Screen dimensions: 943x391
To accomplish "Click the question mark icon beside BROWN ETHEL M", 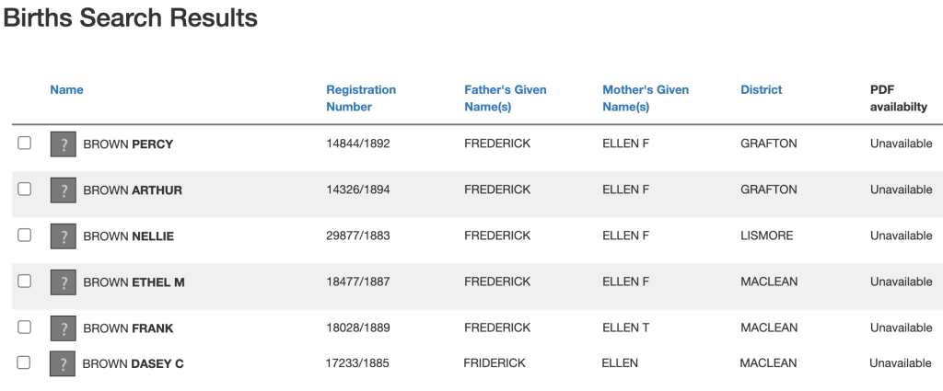I will pos(64,282).
